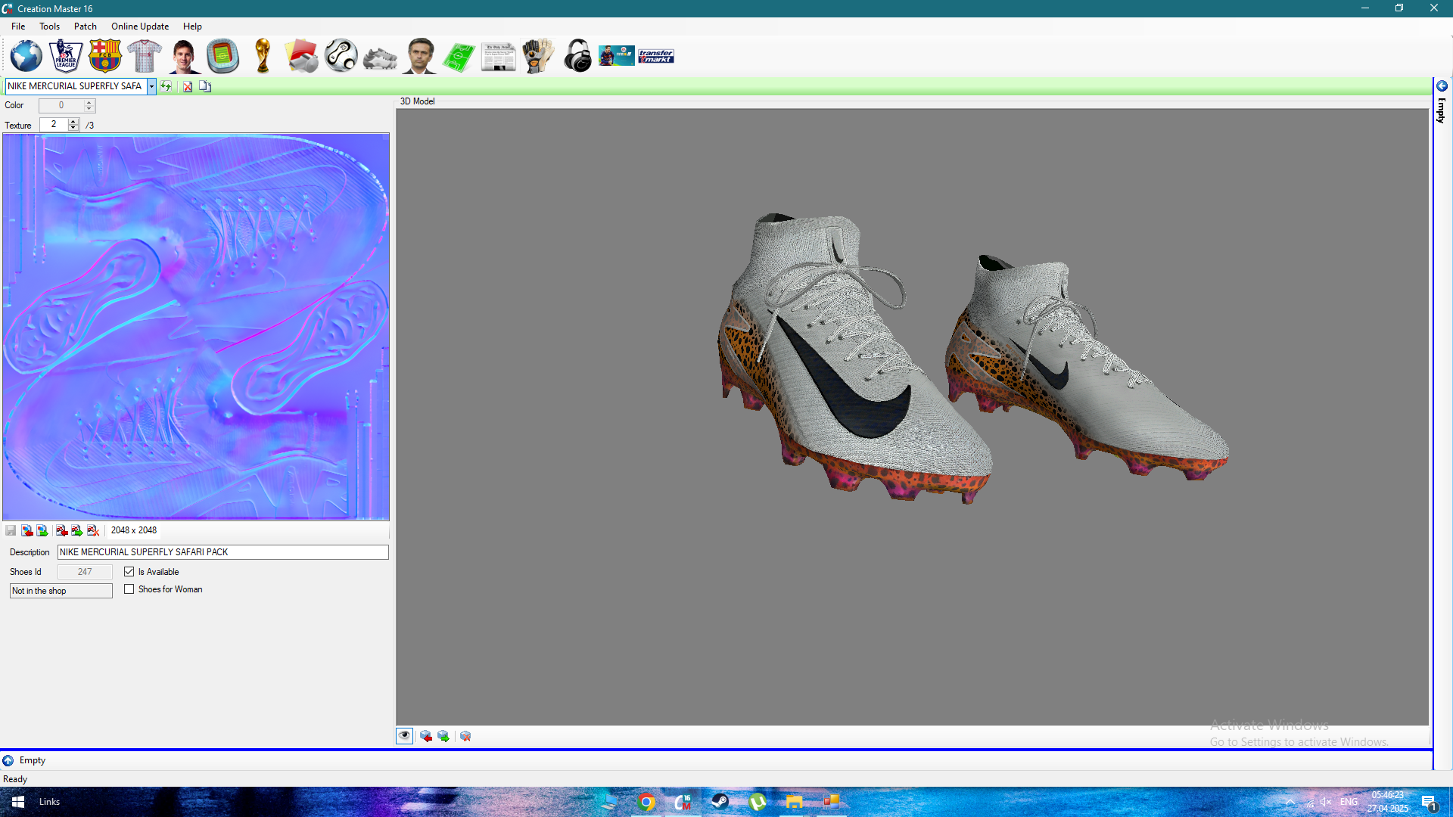Show hidden system tray icons
Screen dimensions: 1453x817
coord(1290,802)
